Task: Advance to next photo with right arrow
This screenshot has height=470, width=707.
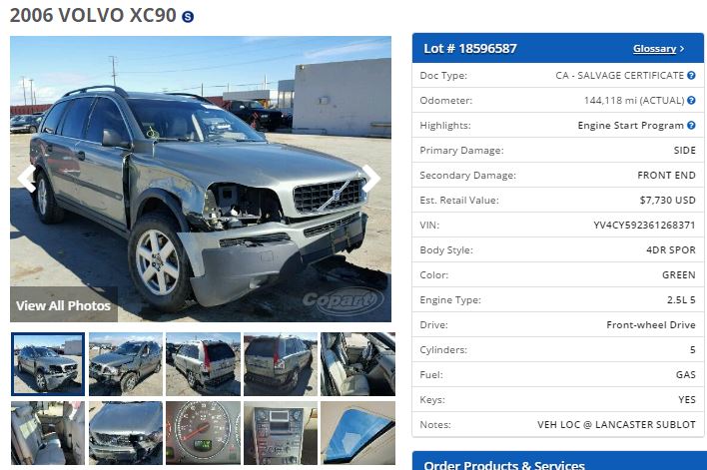Action: click(x=371, y=179)
